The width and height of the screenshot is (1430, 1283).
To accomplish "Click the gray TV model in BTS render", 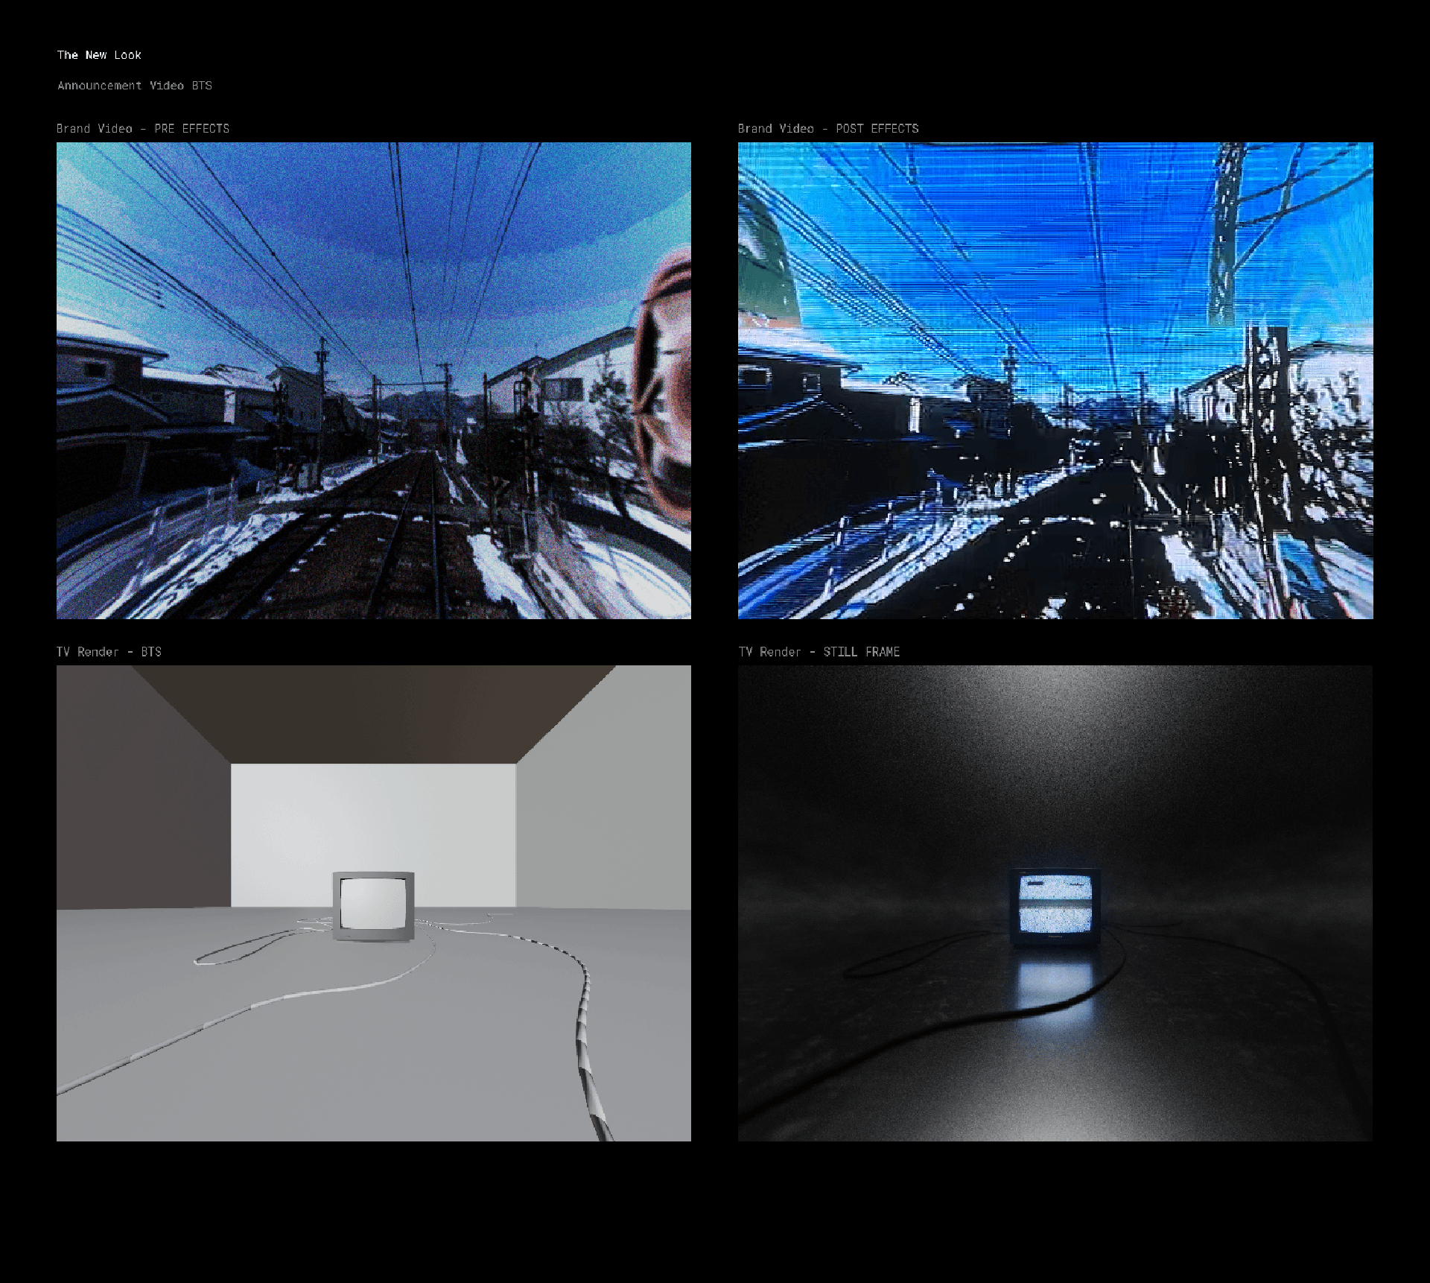I will pyautogui.click(x=373, y=905).
